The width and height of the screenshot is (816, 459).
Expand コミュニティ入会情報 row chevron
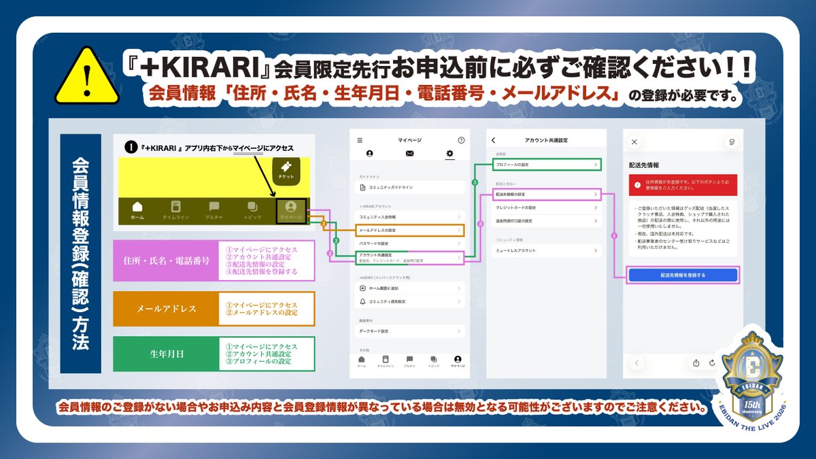[460, 218]
